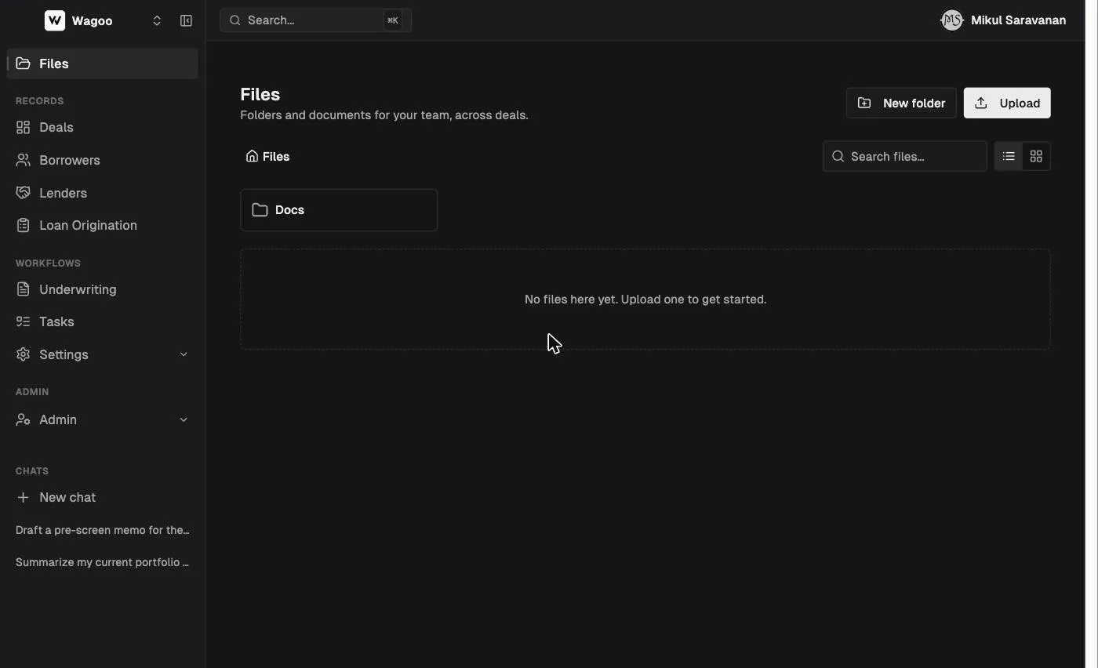Image resolution: width=1098 pixels, height=668 pixels.
Task: Go to Deals in the sidebar
Action: (x=102, y=127)
